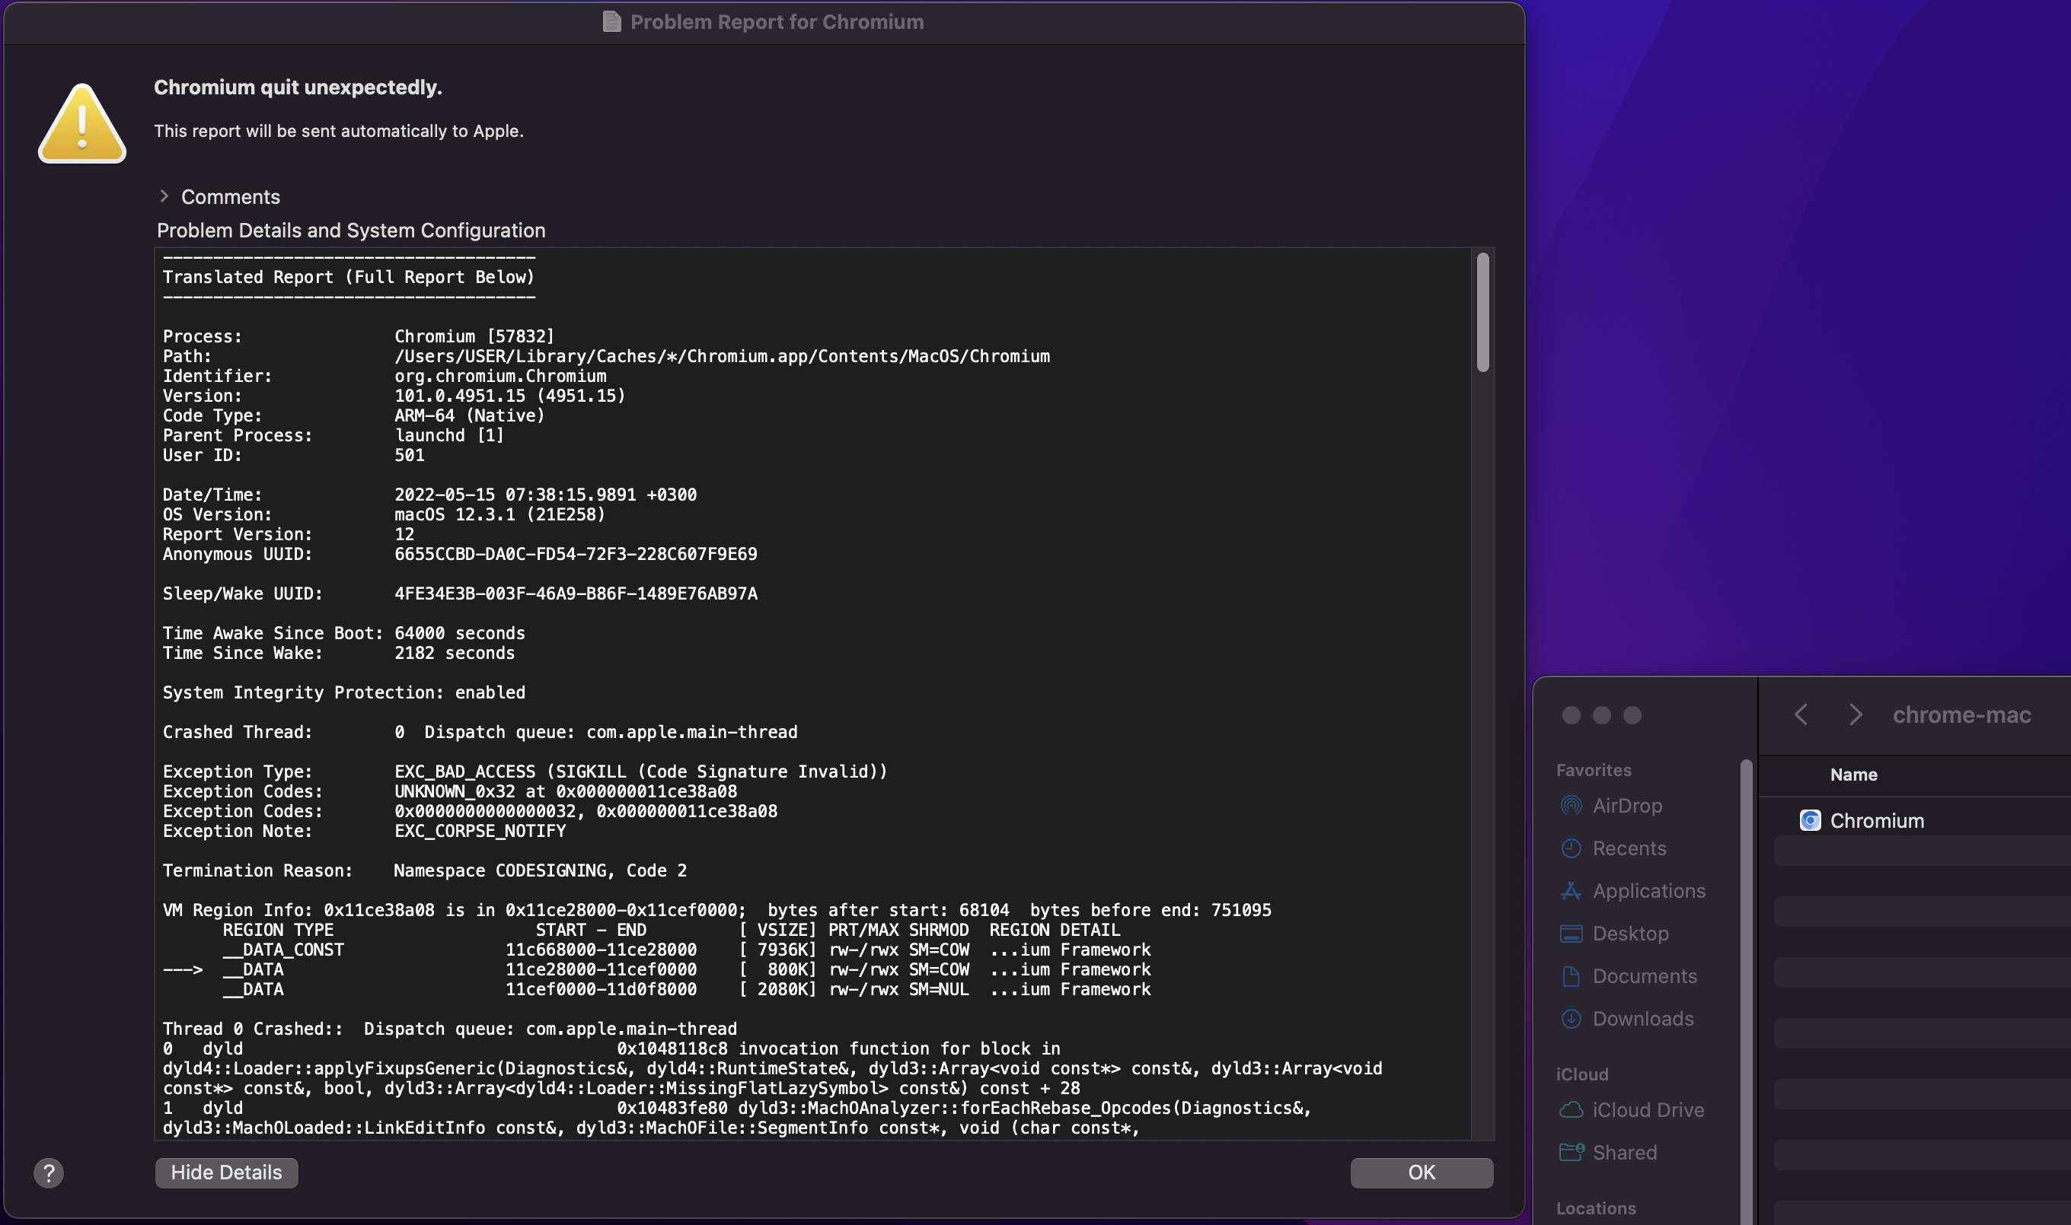The height and width of the screenshot is (1225, 2071).
Task: Select AirDrop in the Finder sidebar
Action: pos(1626,805)
